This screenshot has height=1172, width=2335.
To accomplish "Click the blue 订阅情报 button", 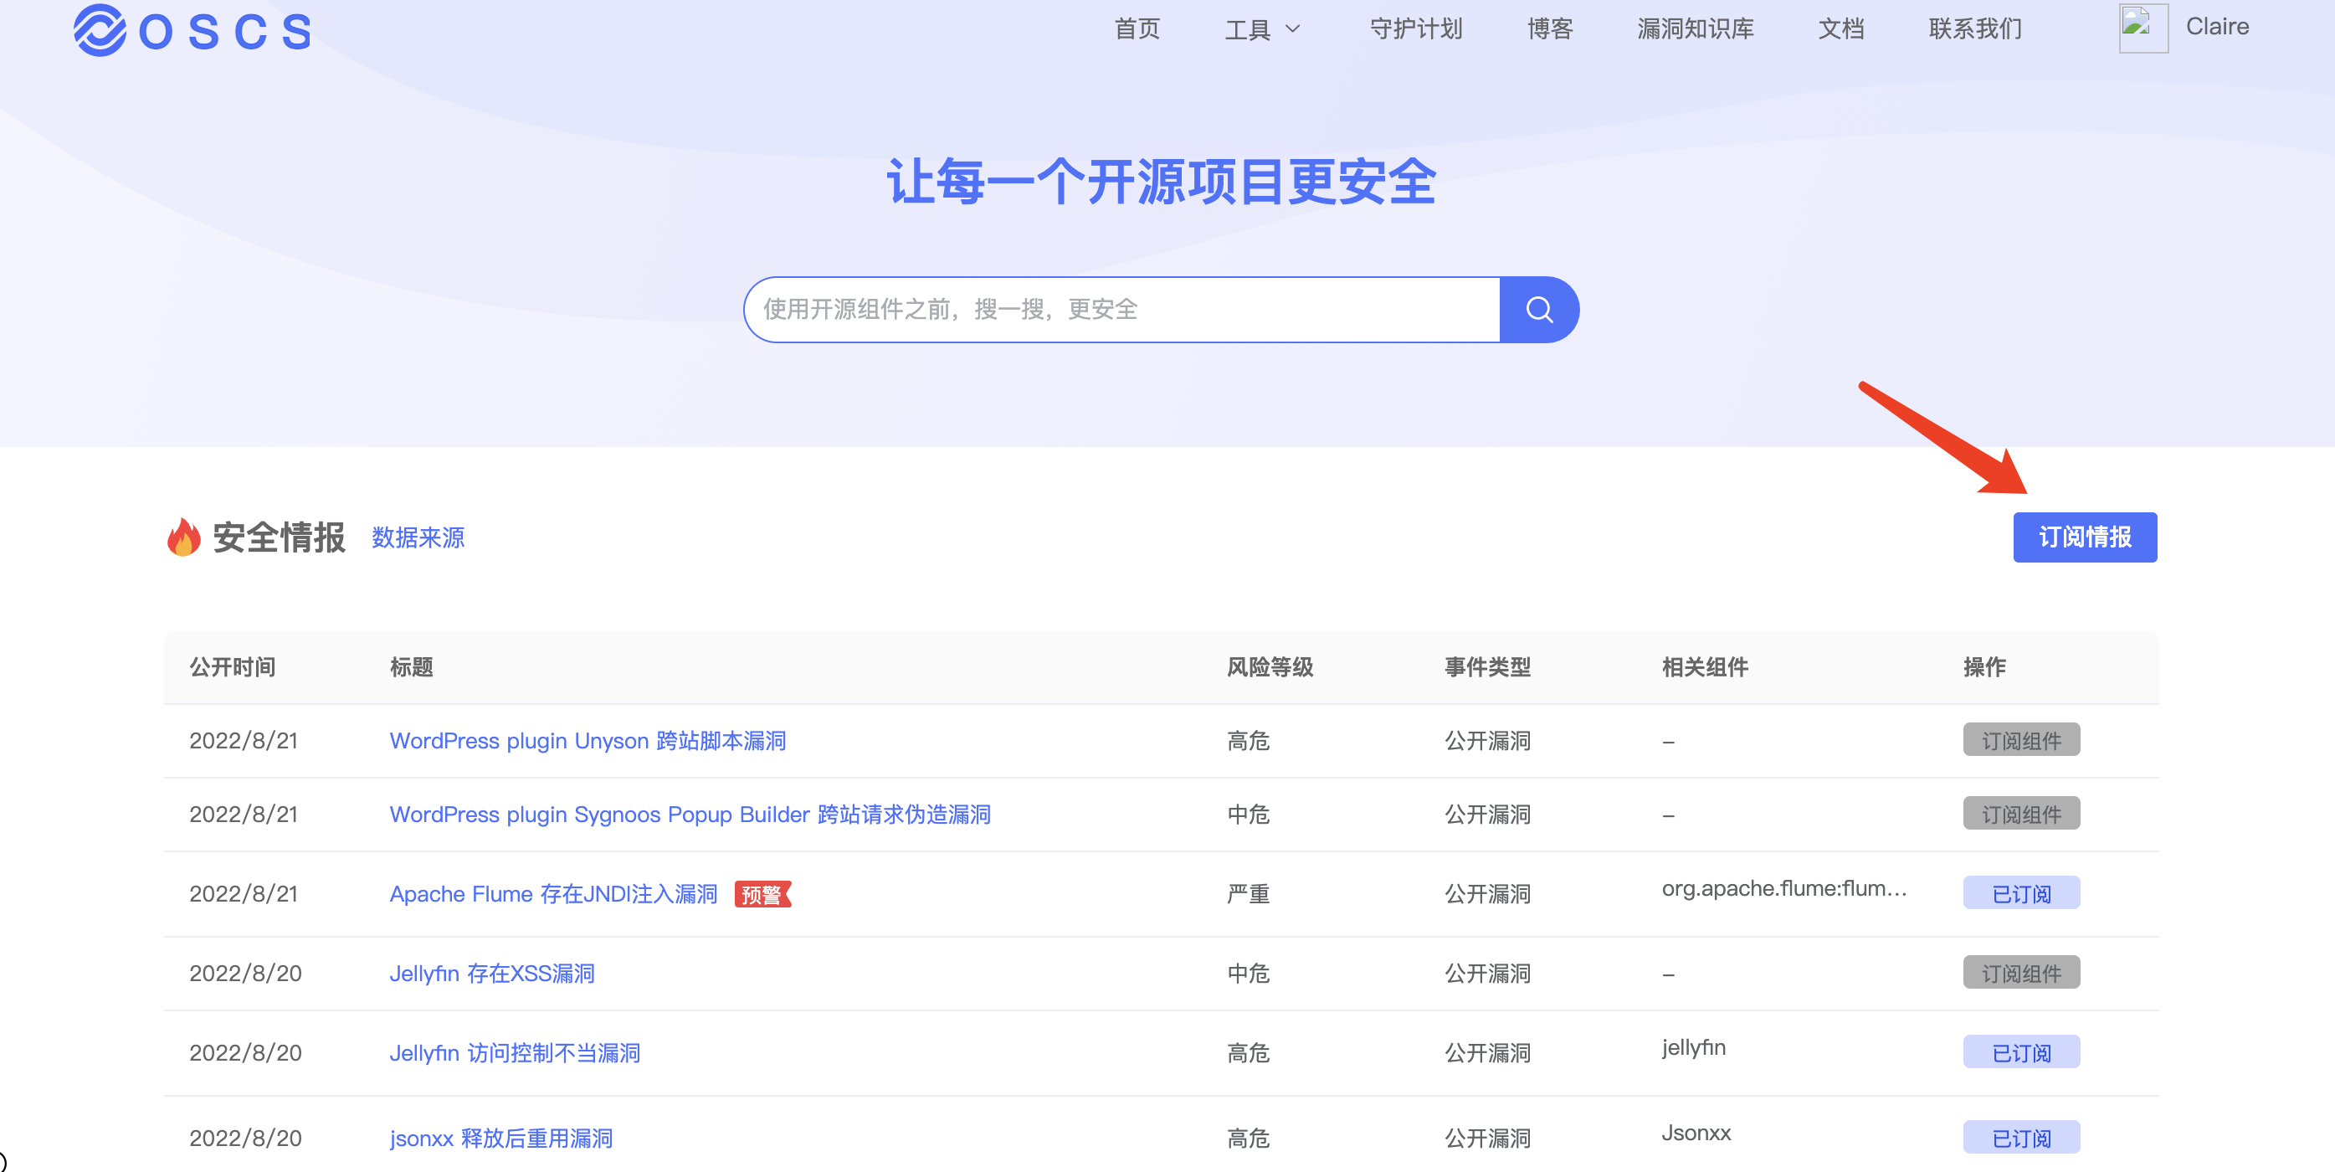I will tap(2084, 537).
